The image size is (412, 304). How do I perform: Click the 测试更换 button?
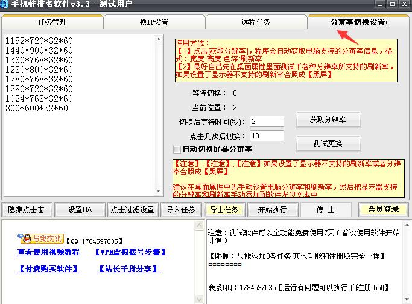328,144
